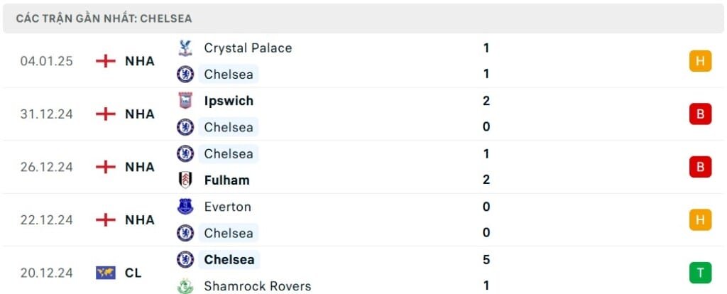
Task: Click orange H draw badge for Everton match
Action: pyautogui.click(x=700, y=219)
